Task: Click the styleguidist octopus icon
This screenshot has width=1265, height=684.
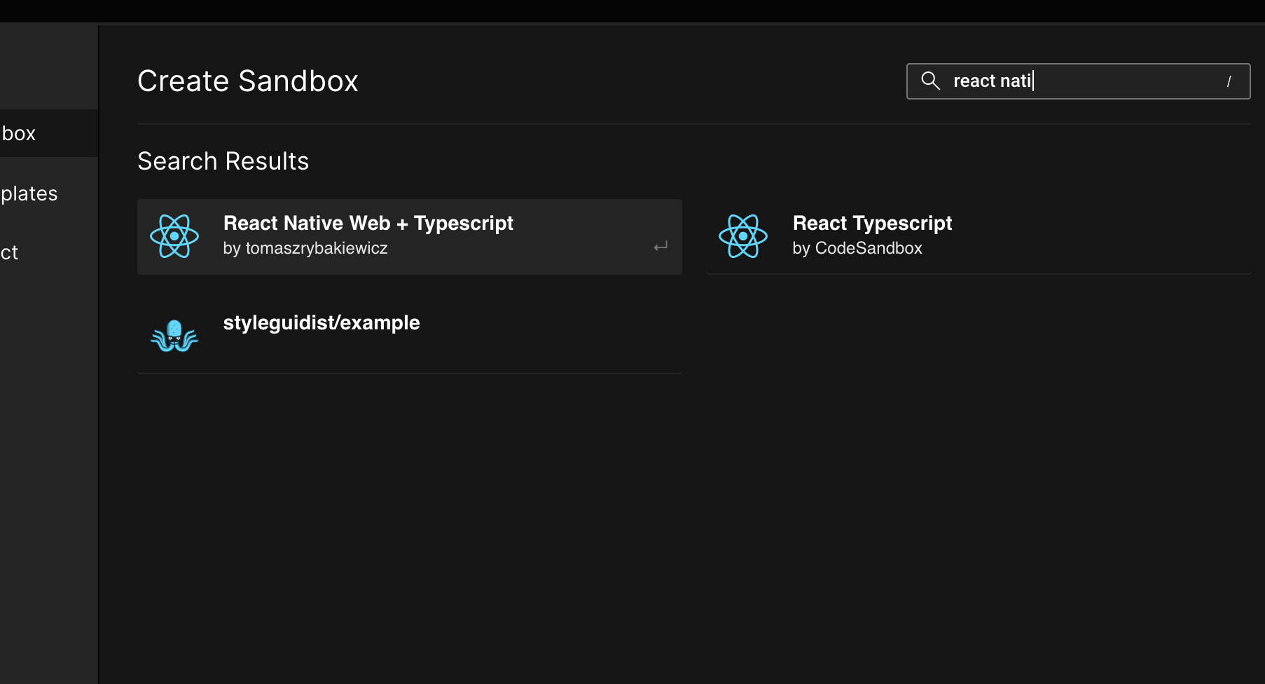Action: (x=174, y=336)
